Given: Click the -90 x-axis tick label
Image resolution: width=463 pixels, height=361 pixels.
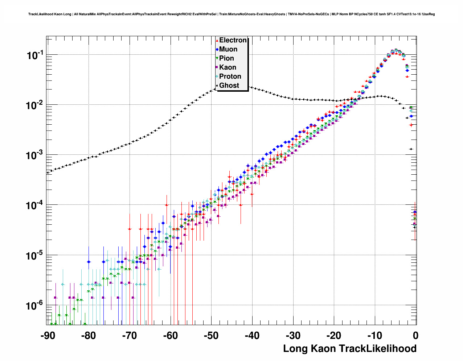Looking at the screenshot, I should point(48,336).
